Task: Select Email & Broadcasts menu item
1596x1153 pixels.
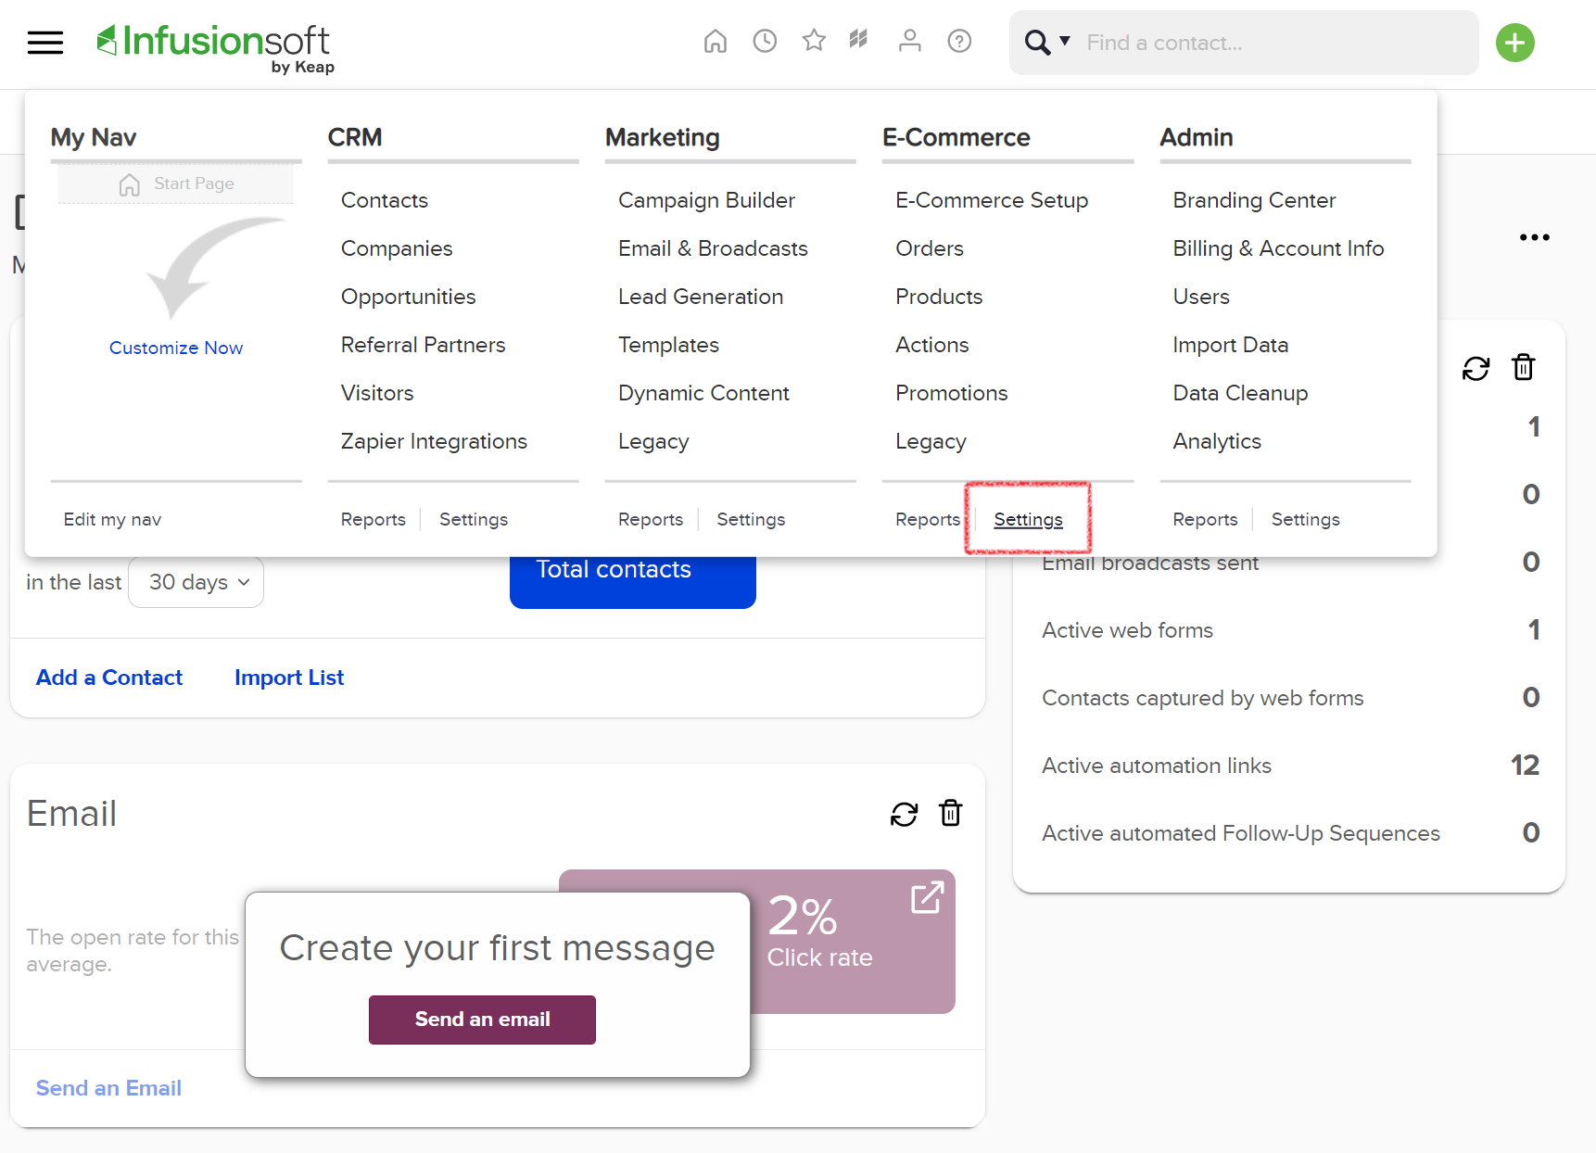Action: 714,248
